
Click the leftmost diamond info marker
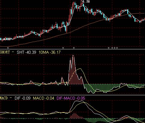point(8,48)
